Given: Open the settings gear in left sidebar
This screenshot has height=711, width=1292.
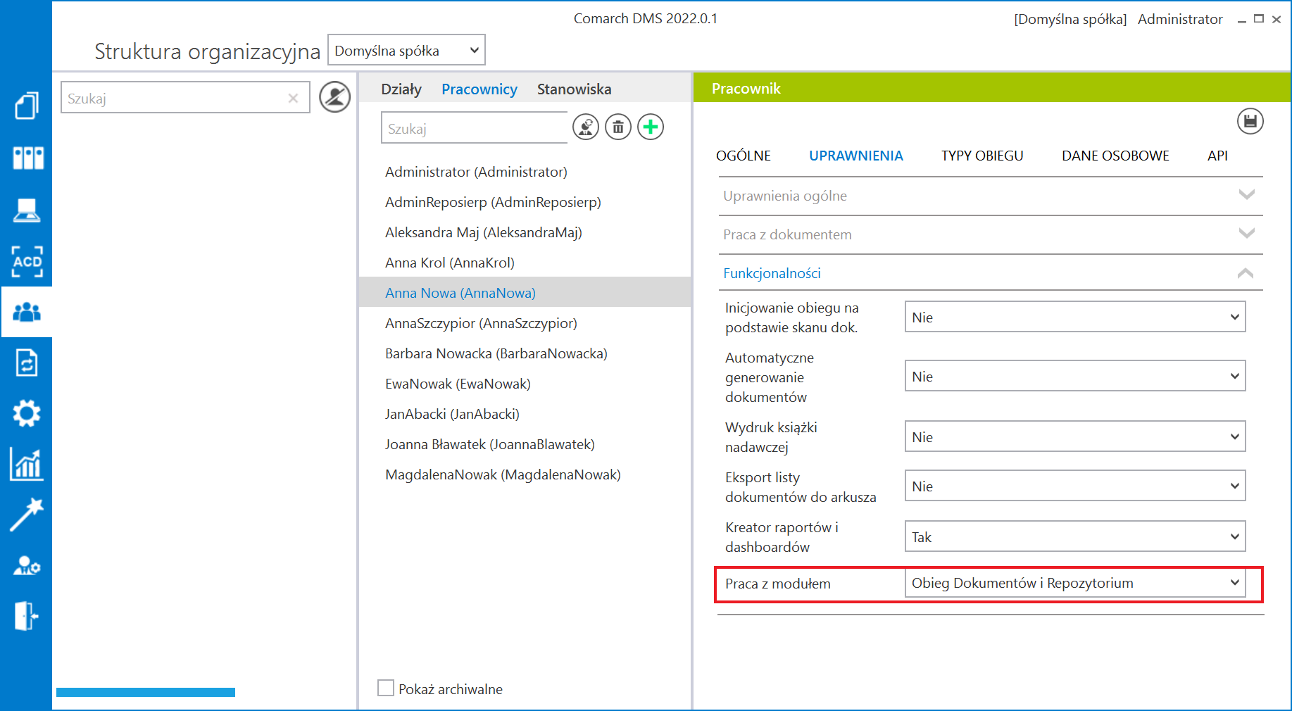Looking at the screenshot, I should [27, 413].
